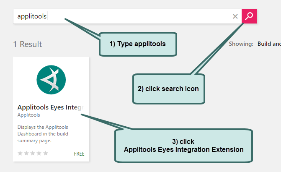Click the '1 Result' heading
Viewport: 281px width, 172px height.
click(x=28, y=44)
